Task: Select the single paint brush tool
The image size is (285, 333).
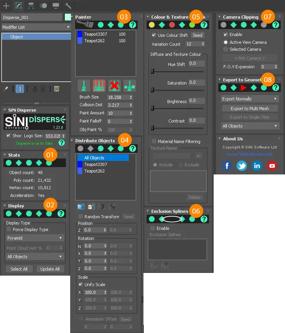Action: [x=84, y=86]
